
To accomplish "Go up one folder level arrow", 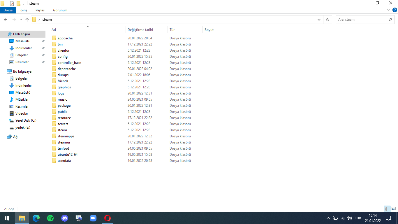I will coord(27,20).
